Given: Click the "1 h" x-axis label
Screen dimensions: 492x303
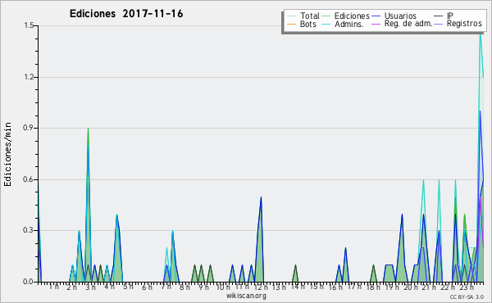Looking at the screenshot, I should [53, 287].
